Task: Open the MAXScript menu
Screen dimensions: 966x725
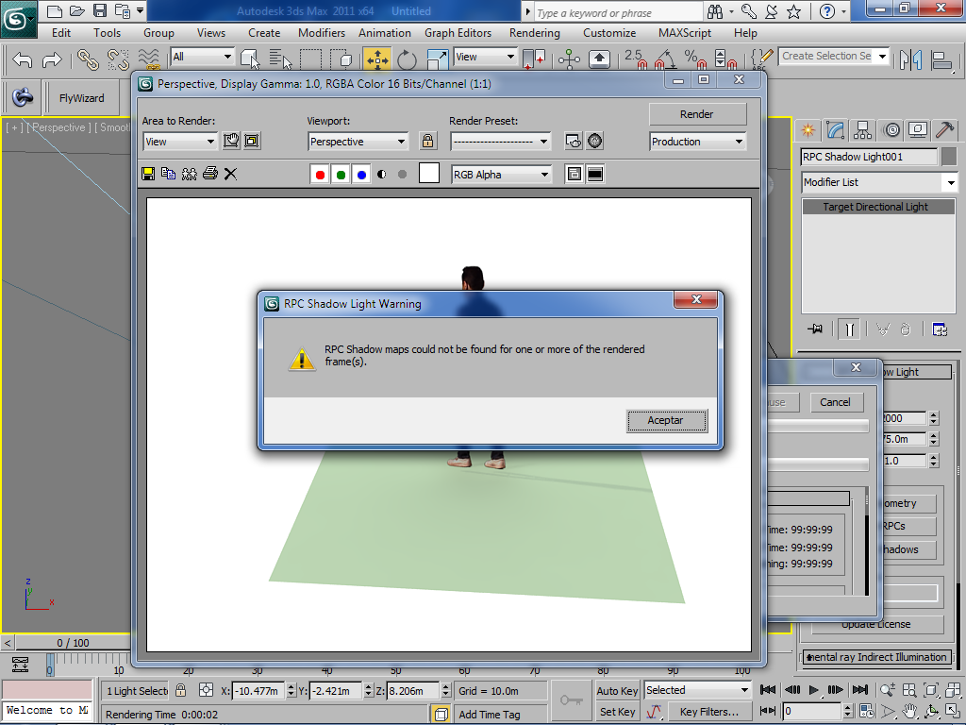Action: pyautogui.click(x=685, y=33)
